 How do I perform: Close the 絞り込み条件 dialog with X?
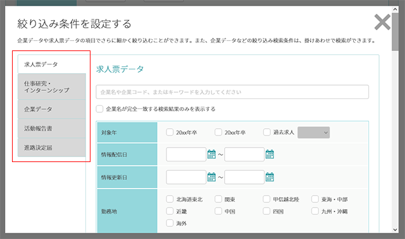pyautogui.click(x=382, y=22)
